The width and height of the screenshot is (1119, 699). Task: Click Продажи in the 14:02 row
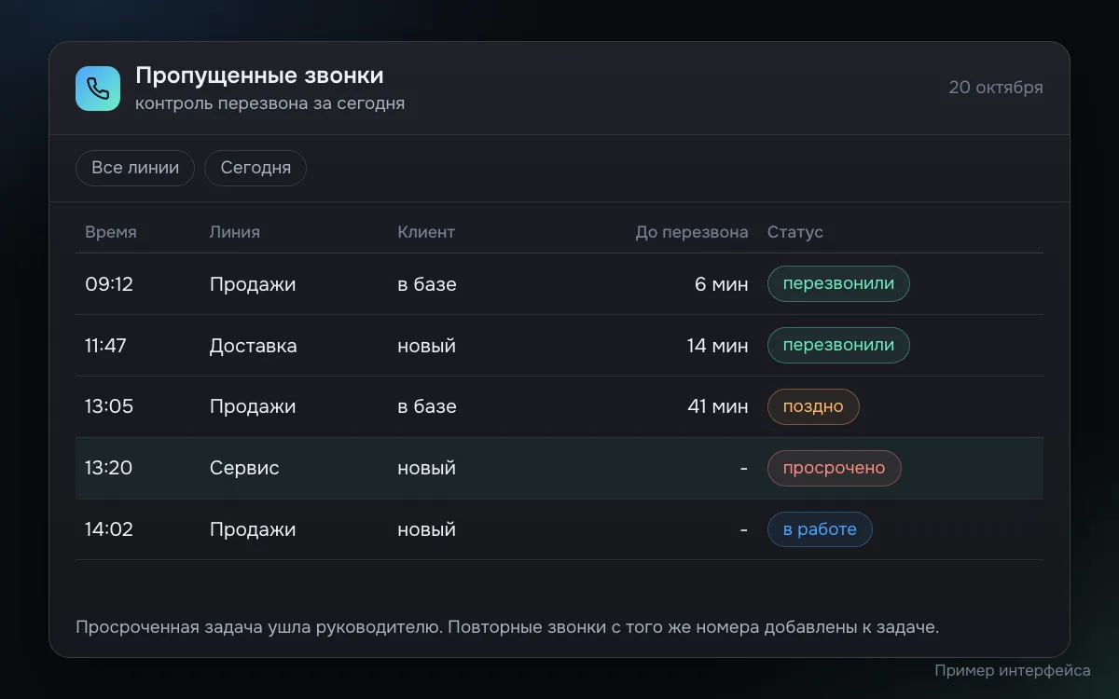coord(253,529)
